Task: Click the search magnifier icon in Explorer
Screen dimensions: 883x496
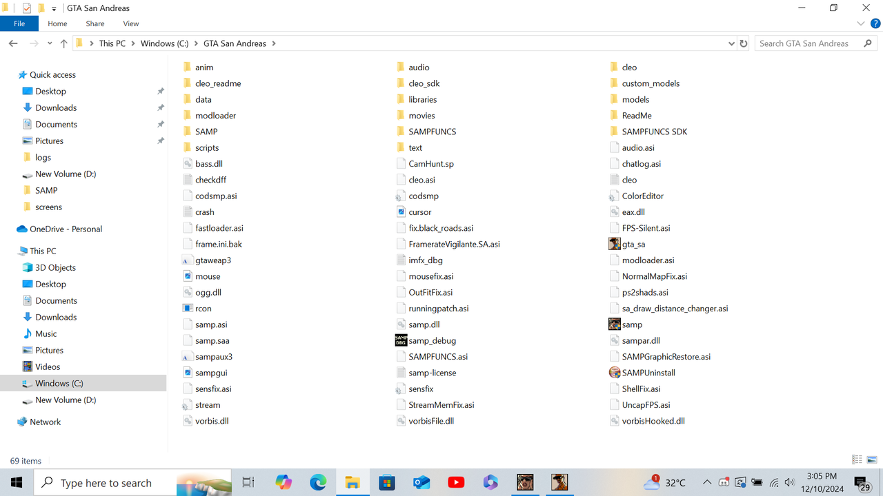Action: [868, 43]
